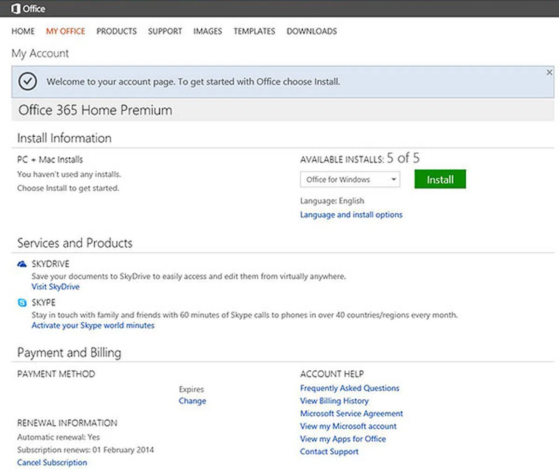Open the PRODUCTS menu

tap(116, 31)
